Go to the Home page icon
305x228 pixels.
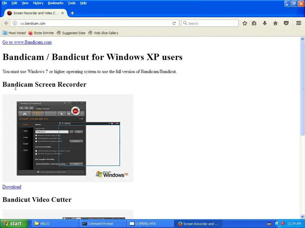coord(276,23)
